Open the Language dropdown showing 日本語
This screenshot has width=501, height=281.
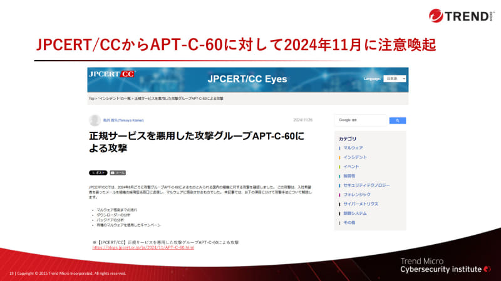(x=395, y=79)
